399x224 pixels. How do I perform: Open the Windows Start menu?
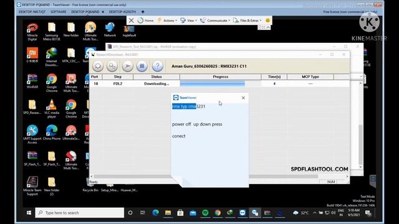(29, 213)
